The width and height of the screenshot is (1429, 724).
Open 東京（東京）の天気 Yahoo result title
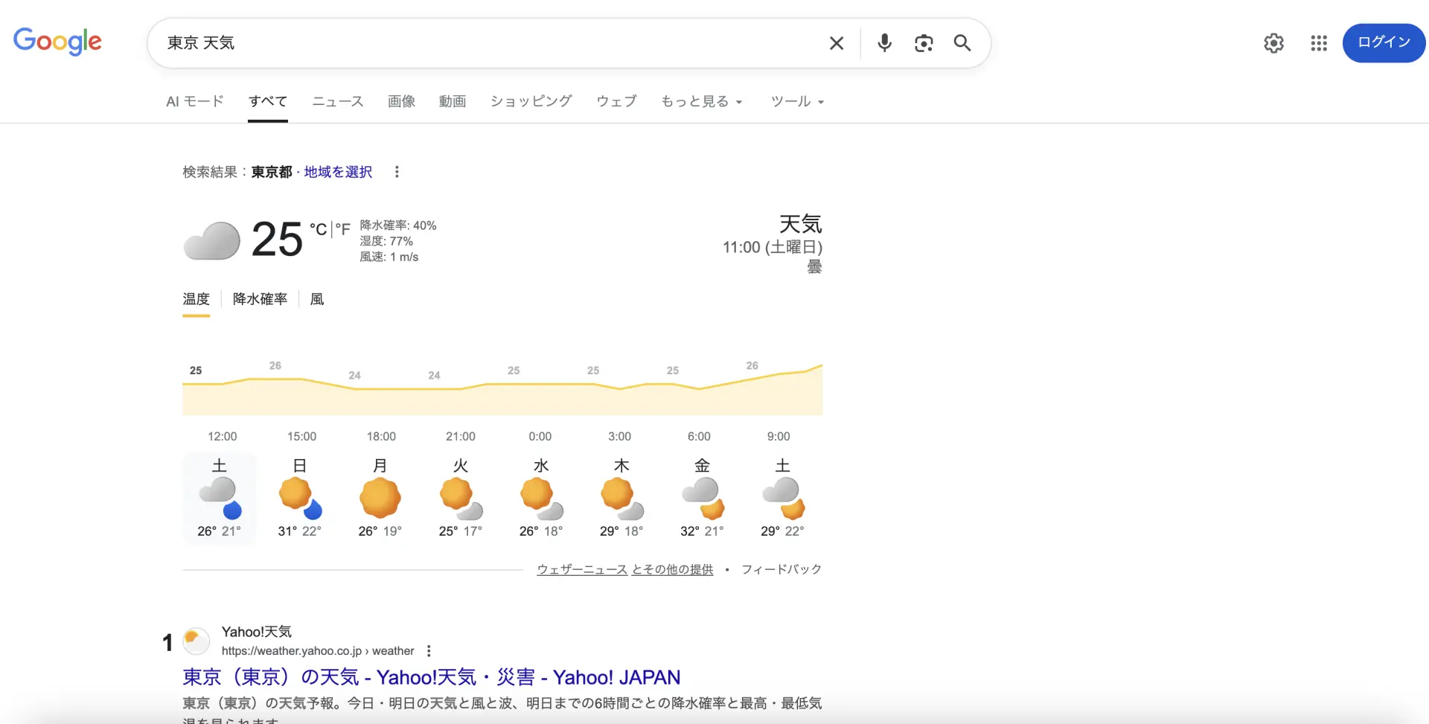point(432,677)
